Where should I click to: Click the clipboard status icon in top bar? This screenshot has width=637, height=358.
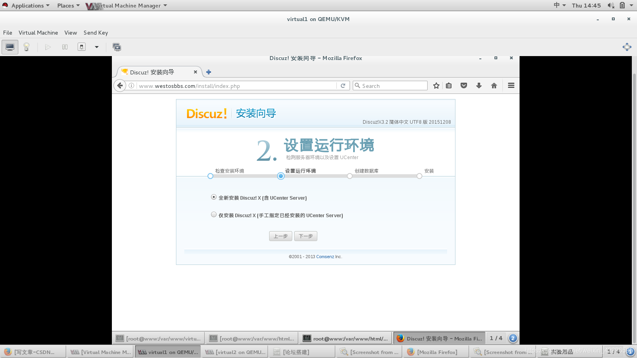[622, 5]
